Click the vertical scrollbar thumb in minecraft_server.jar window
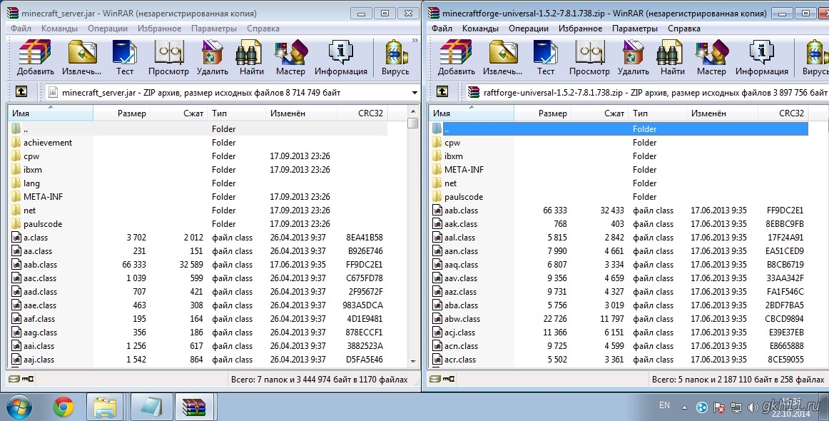The image size is (829, 421). pos(413,123)
